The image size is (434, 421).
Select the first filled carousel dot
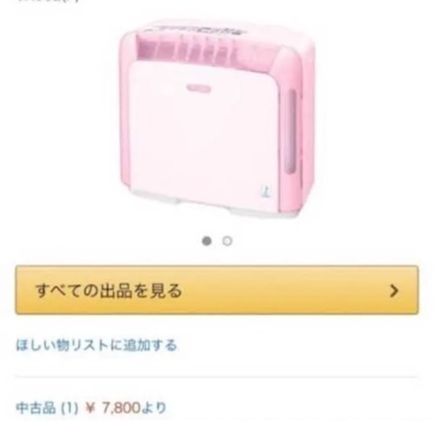point(207,241)
